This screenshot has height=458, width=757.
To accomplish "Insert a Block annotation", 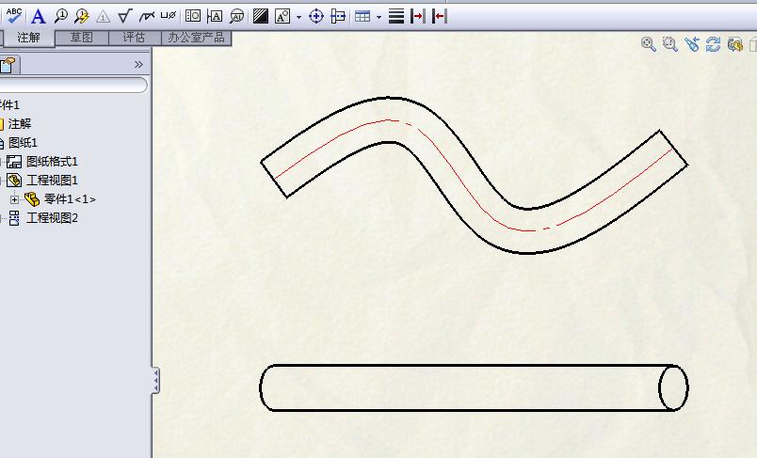I will pos(282,16).
